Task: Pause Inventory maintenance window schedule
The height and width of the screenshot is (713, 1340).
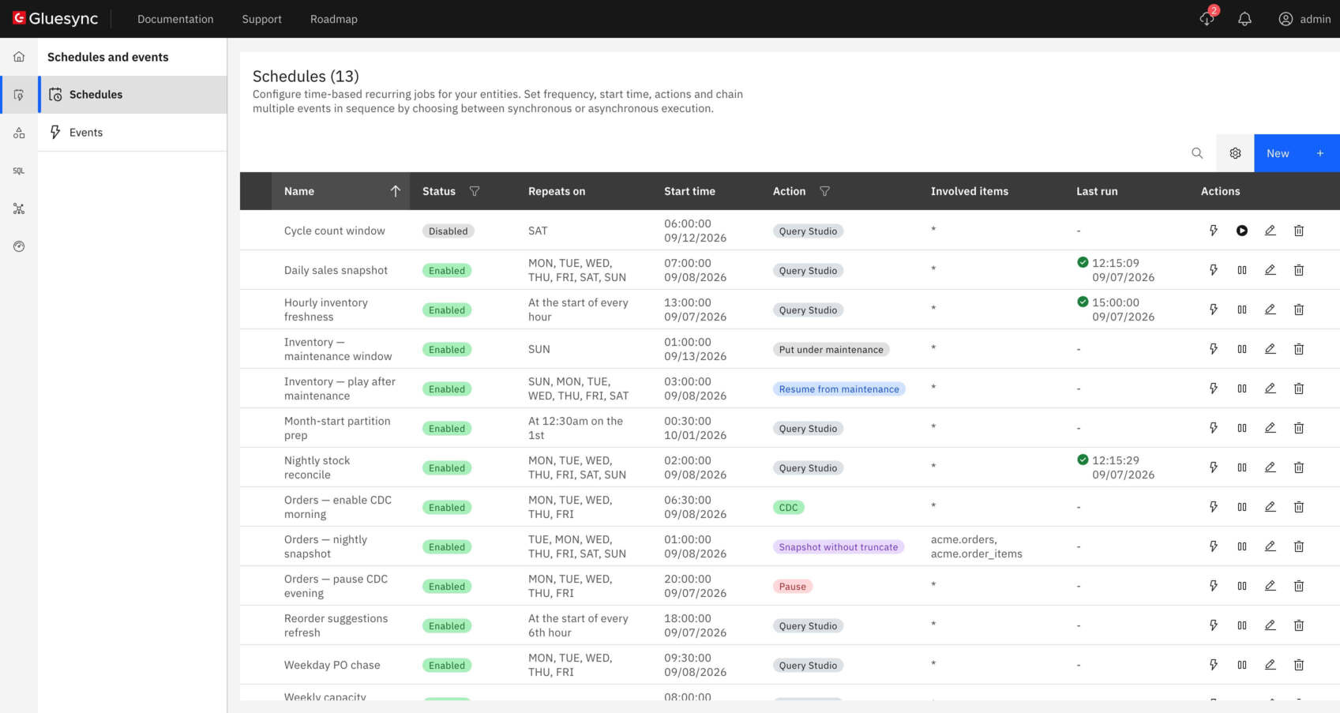Action: point(1242,349)
